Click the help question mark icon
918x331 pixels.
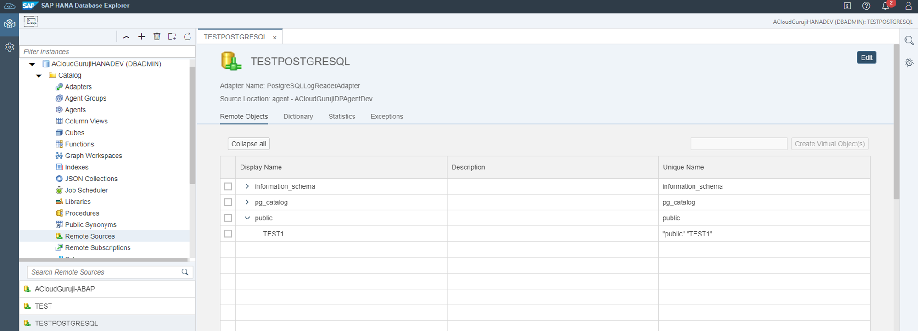coord(866,6)
